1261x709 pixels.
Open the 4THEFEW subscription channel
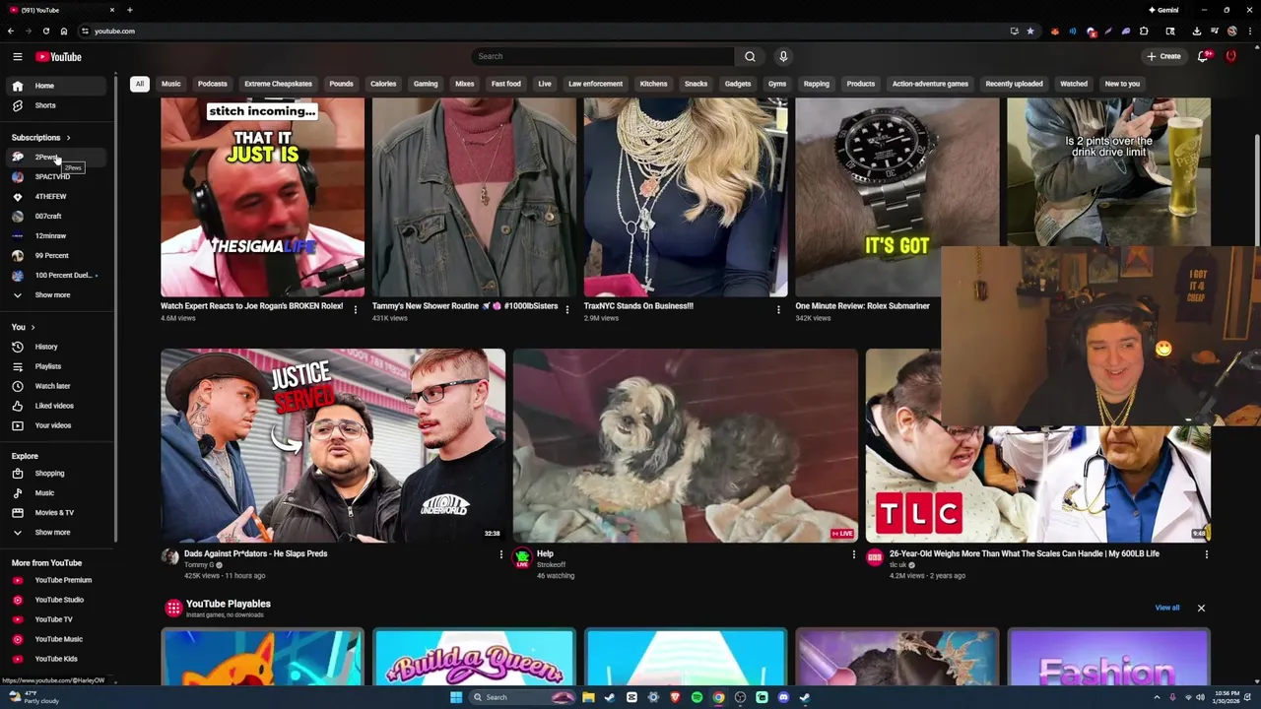pyautogui.click(x=57, y=197)
